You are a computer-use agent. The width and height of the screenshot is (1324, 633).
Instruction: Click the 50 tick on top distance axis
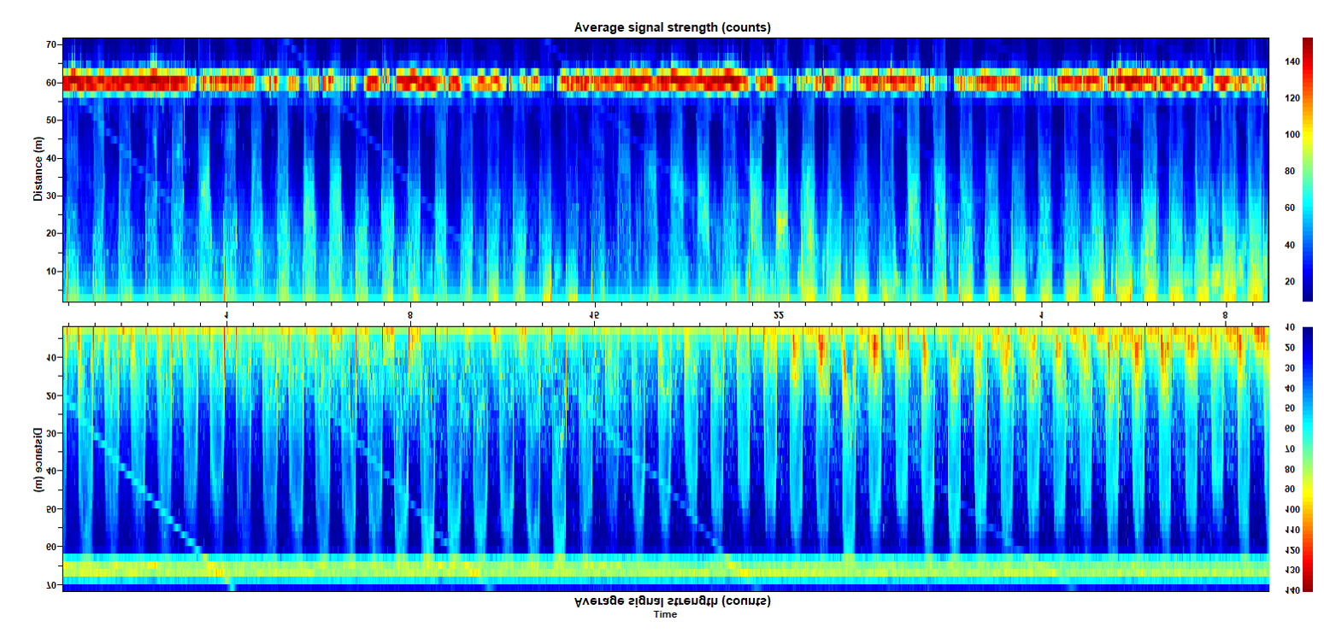pyautogui.click(x=50, y=120)
